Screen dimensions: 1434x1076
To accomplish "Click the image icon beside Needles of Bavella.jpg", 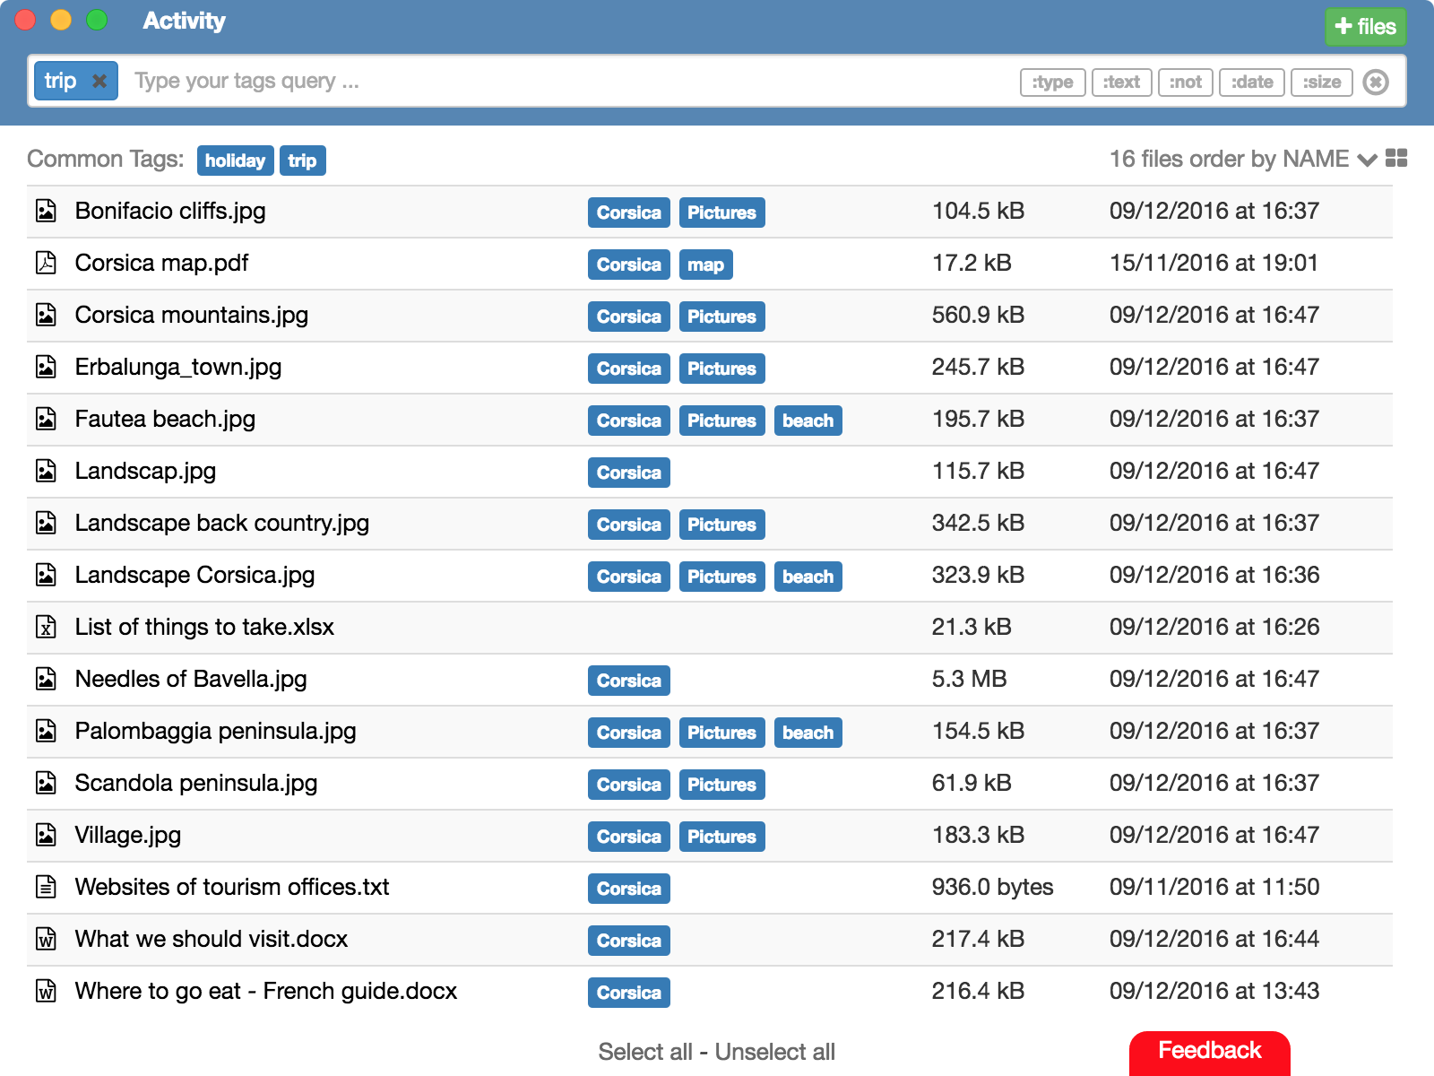I will tap(45, 679).
